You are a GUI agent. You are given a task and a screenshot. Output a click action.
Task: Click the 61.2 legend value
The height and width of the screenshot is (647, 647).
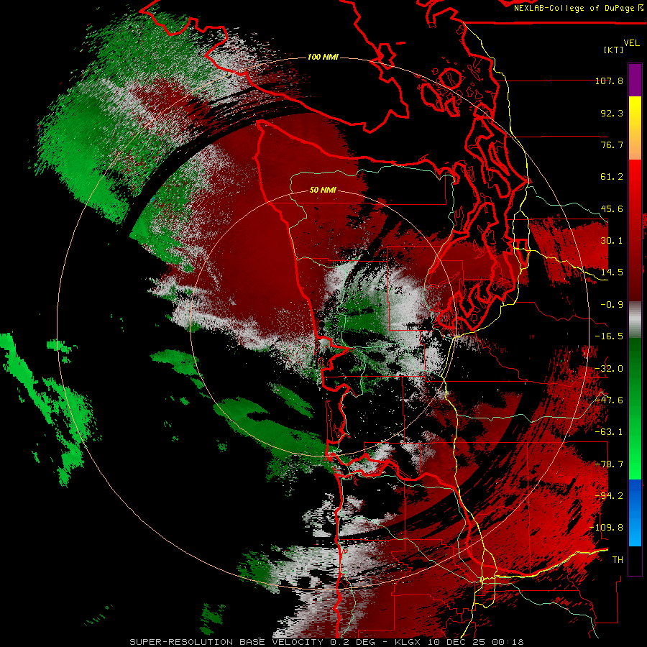tap(612, 177)
